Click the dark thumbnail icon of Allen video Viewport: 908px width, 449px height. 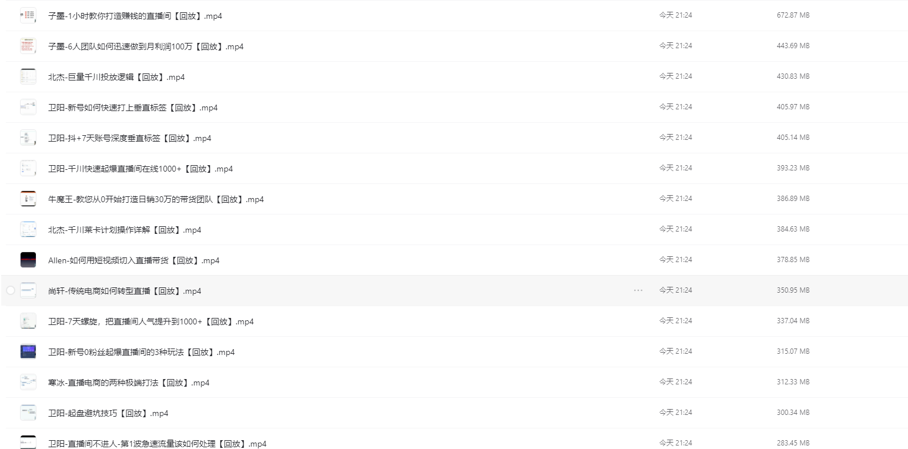(28, 260)
